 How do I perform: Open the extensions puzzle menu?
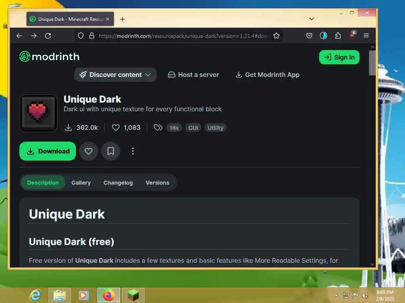(x=338, y=36)
